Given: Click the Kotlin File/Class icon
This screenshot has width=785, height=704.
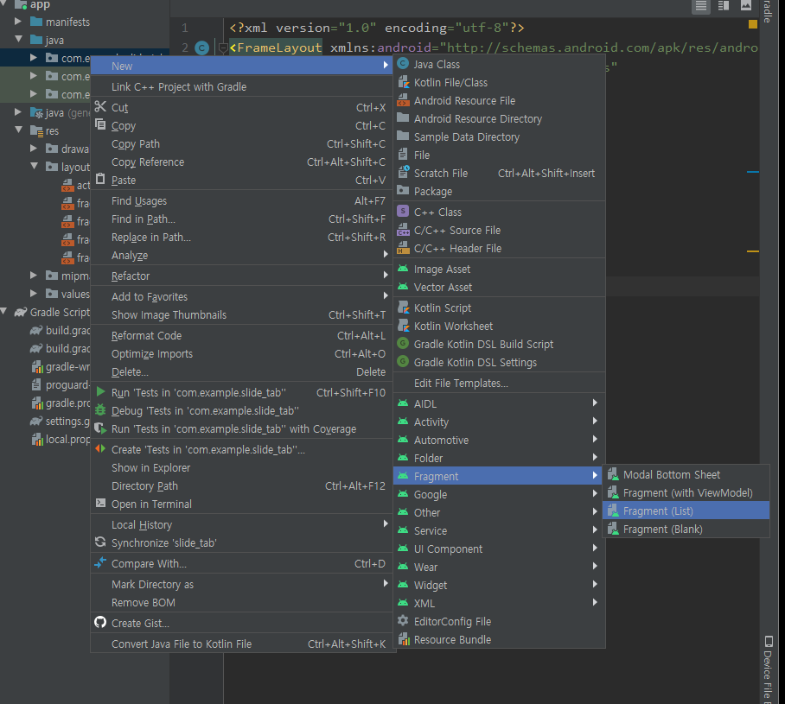Looking at the screenshot, I should [403, 83].
